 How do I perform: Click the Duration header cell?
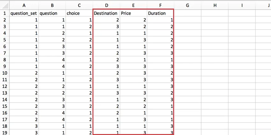point(160,13)
